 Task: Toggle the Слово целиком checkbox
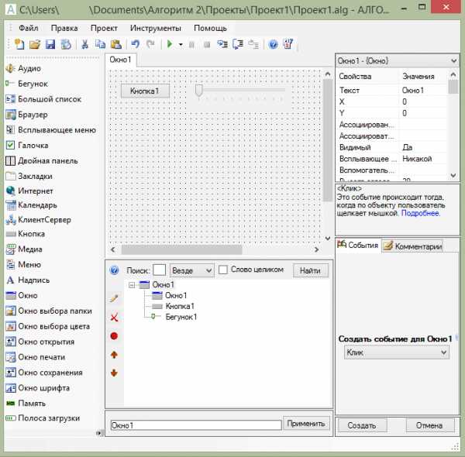click(x=223, y=270)
